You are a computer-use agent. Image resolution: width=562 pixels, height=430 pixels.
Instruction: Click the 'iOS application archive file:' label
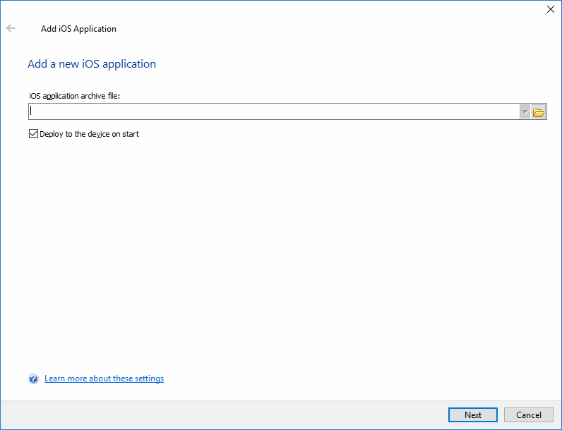pyautogui.click(x=75, y=96)
